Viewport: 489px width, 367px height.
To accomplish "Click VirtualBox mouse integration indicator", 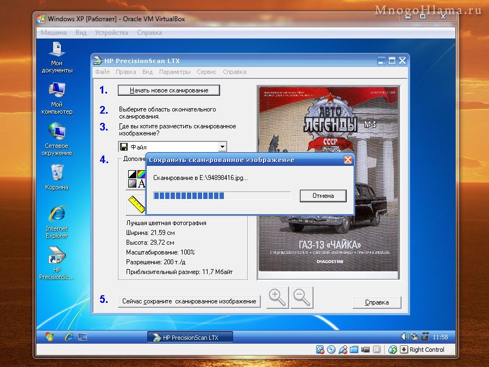I will pos(393,350).
